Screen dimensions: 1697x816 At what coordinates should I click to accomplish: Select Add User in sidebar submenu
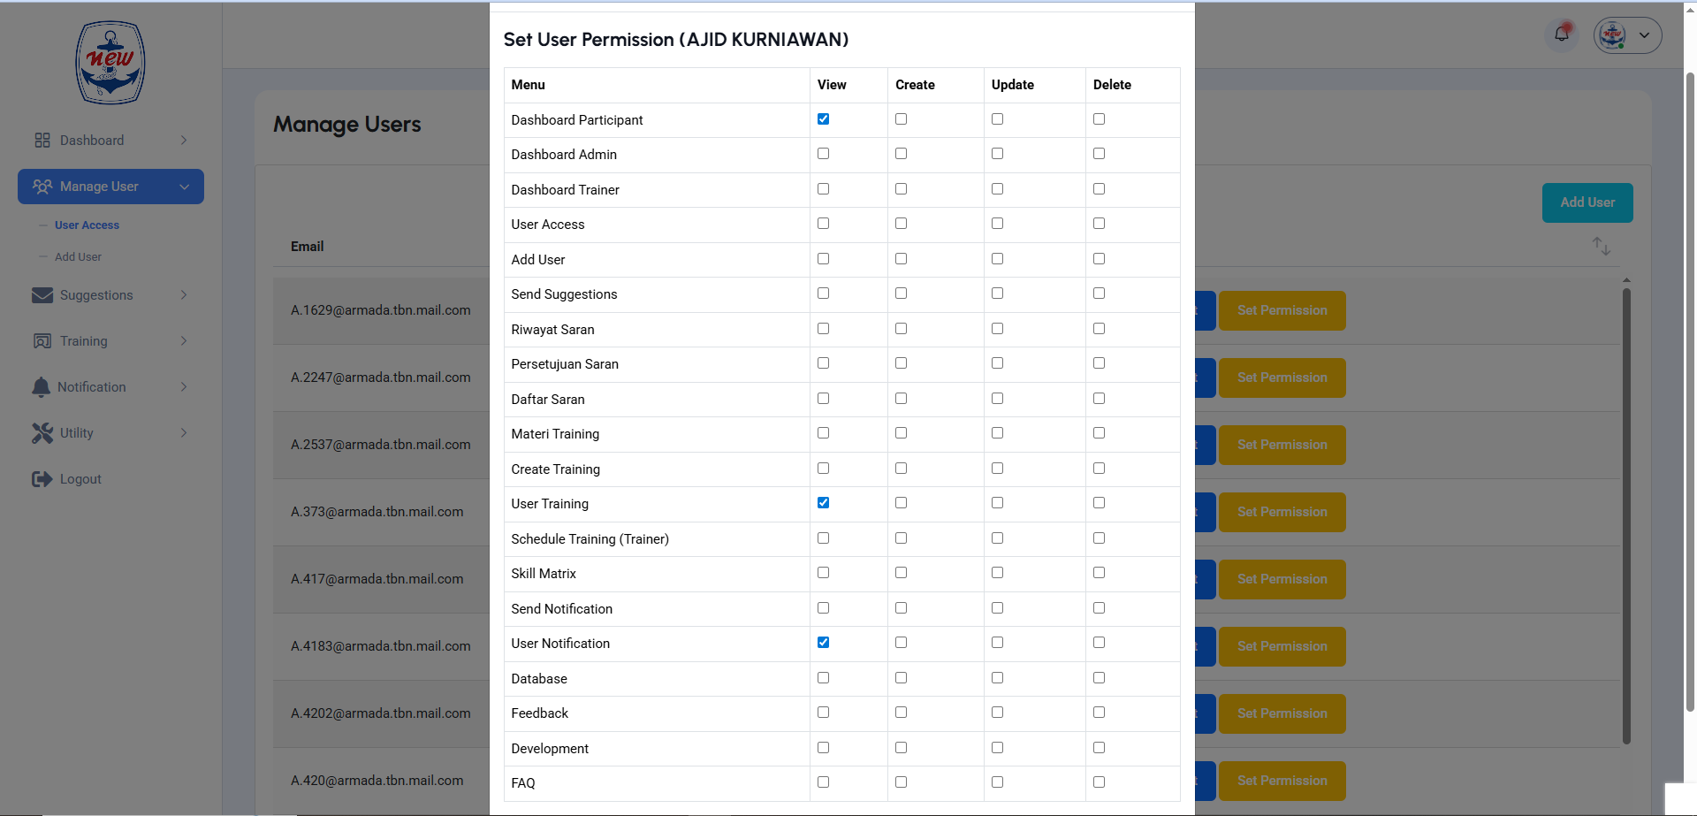point(78,257)
